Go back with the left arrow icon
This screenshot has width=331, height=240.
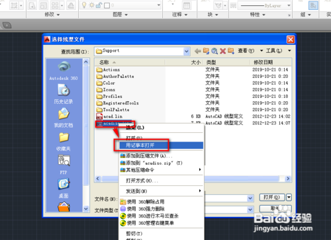197,51
